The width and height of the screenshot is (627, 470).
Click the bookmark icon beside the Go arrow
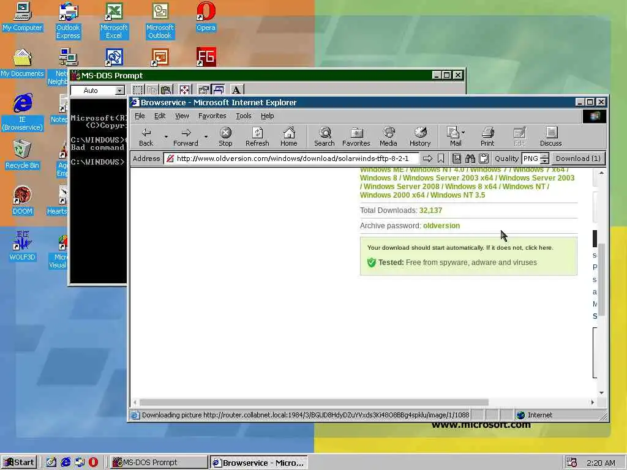(x=441, y=159)
